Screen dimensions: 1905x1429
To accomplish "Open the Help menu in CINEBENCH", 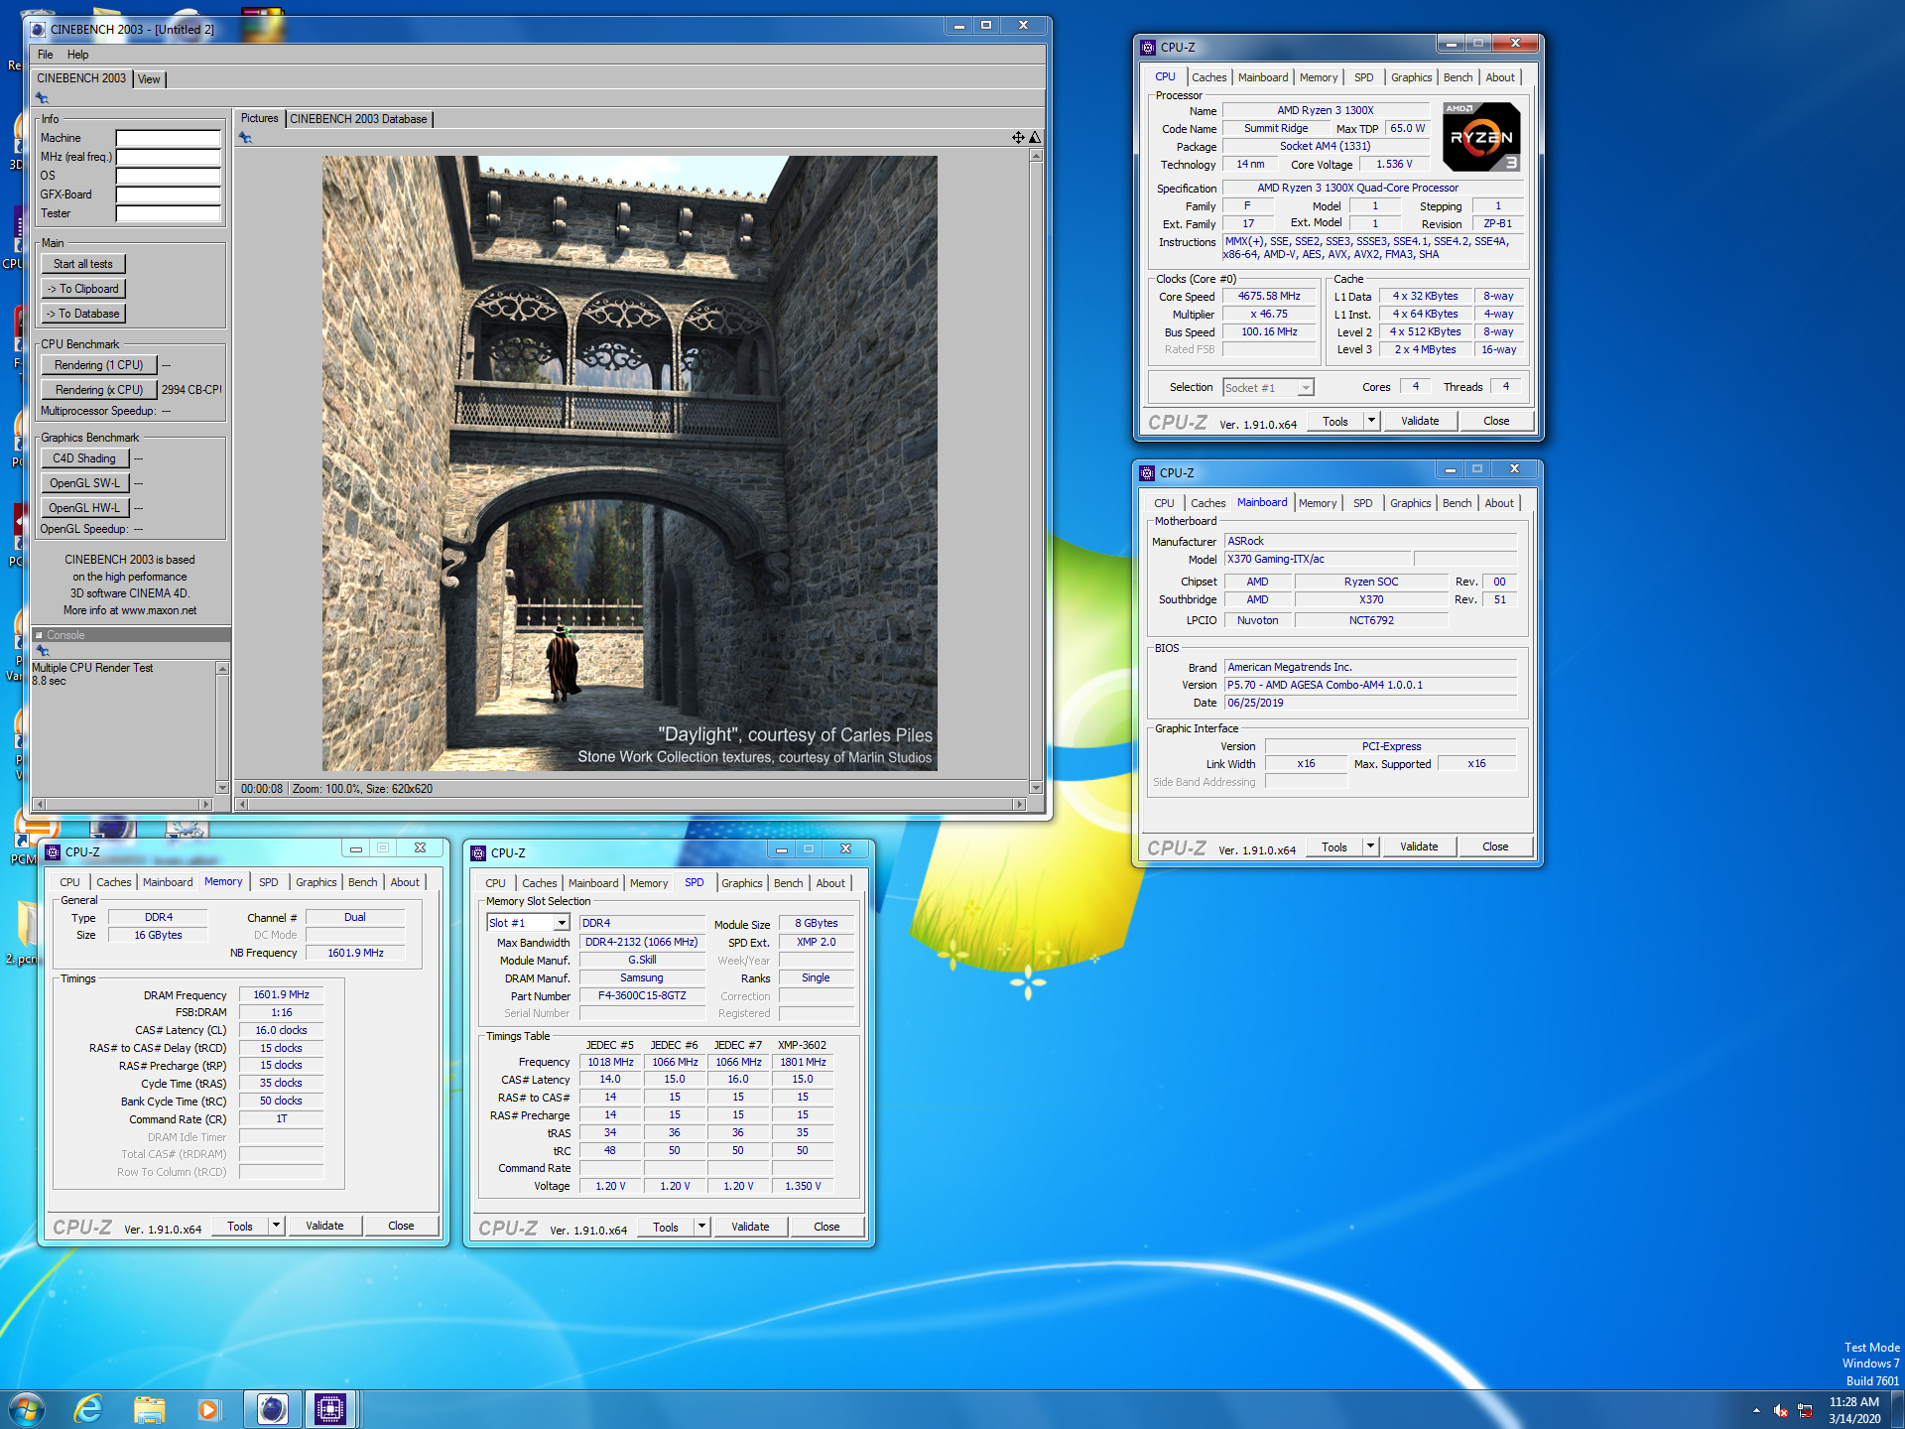I will click(x=77, y=55).
